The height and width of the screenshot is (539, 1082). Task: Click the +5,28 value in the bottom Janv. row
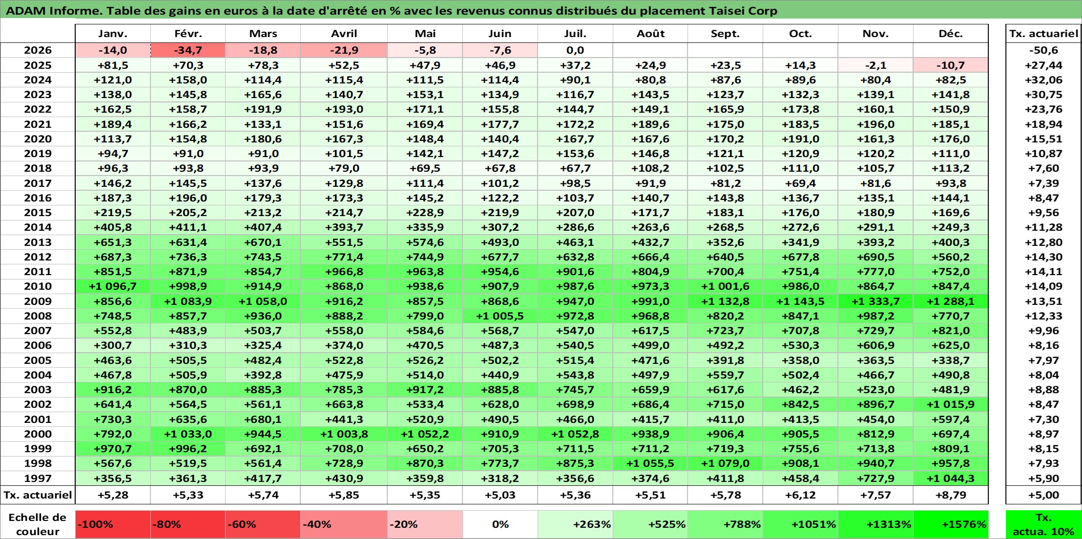(x=113, y=495)
